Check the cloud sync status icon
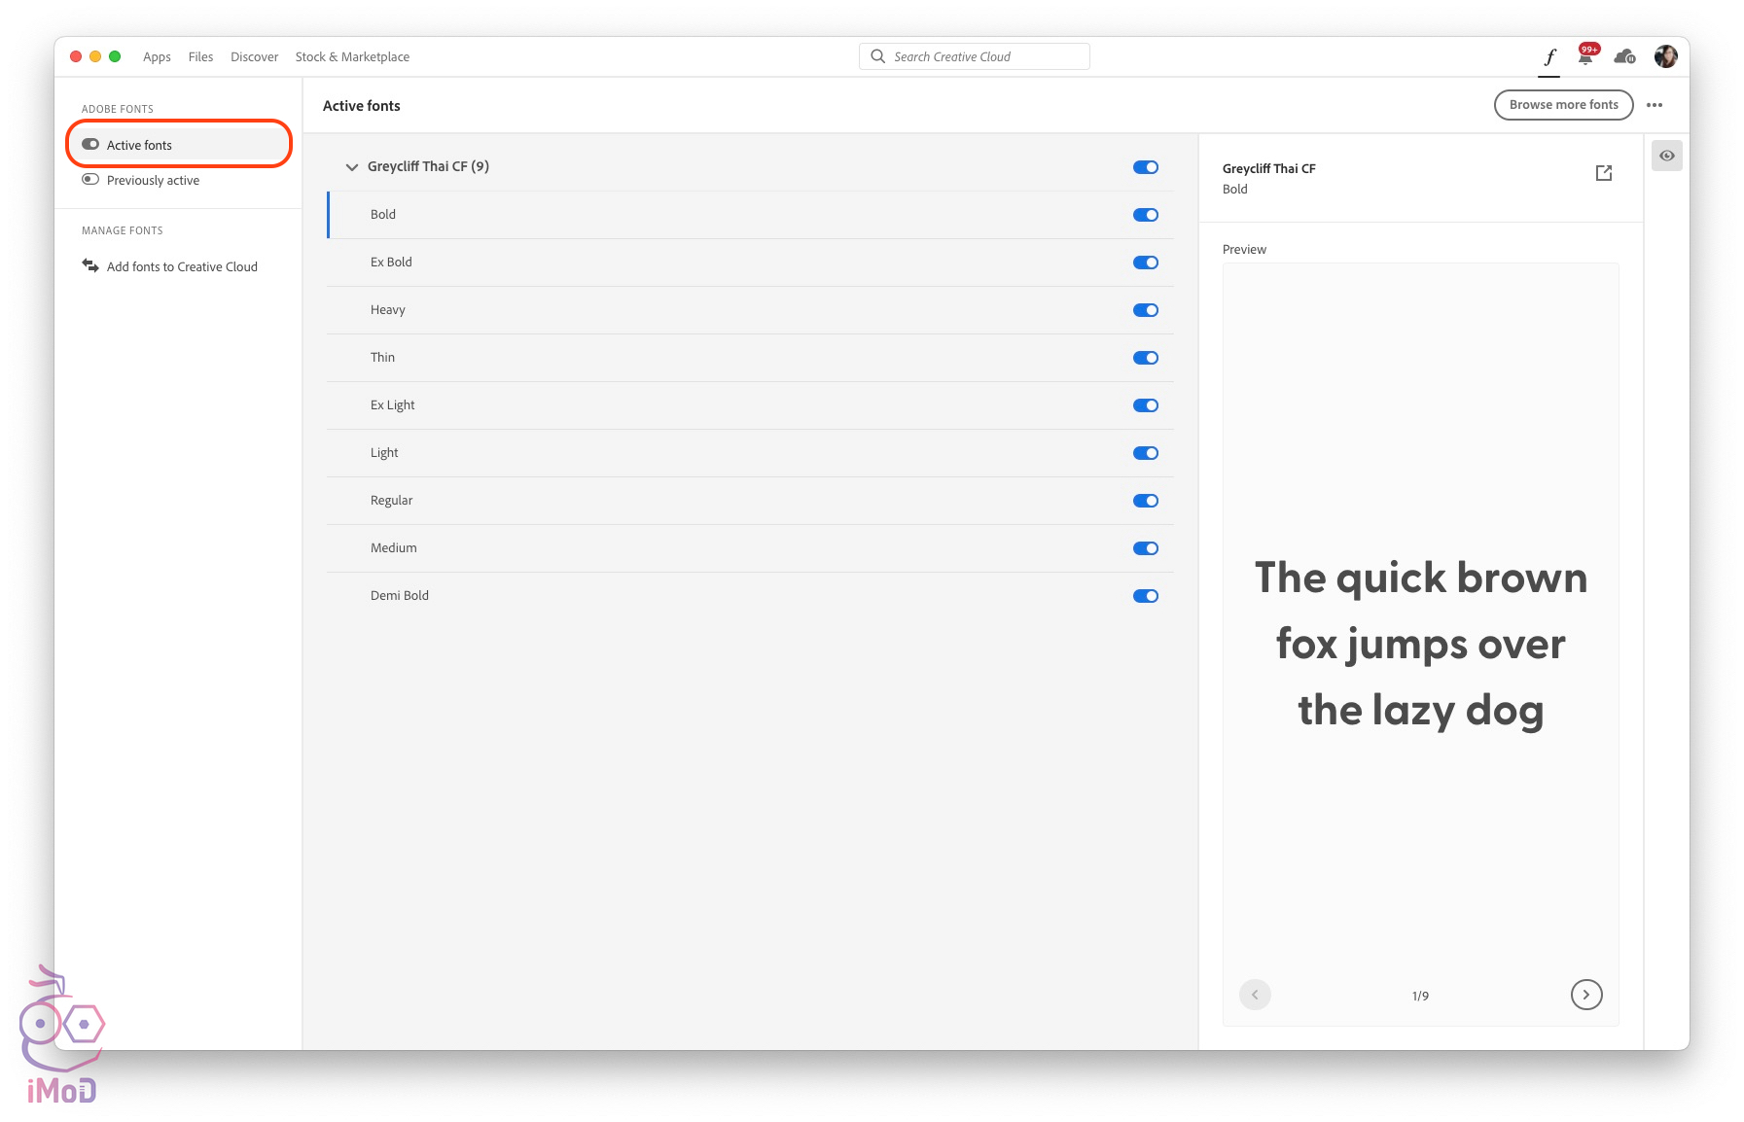 [x=1624, y=57]
